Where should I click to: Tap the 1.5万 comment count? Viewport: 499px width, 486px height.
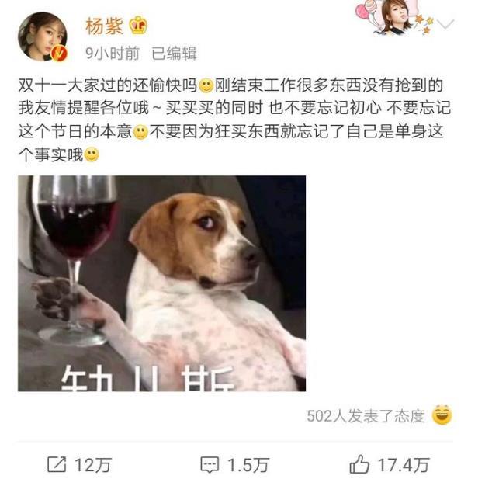coord(248,465)
